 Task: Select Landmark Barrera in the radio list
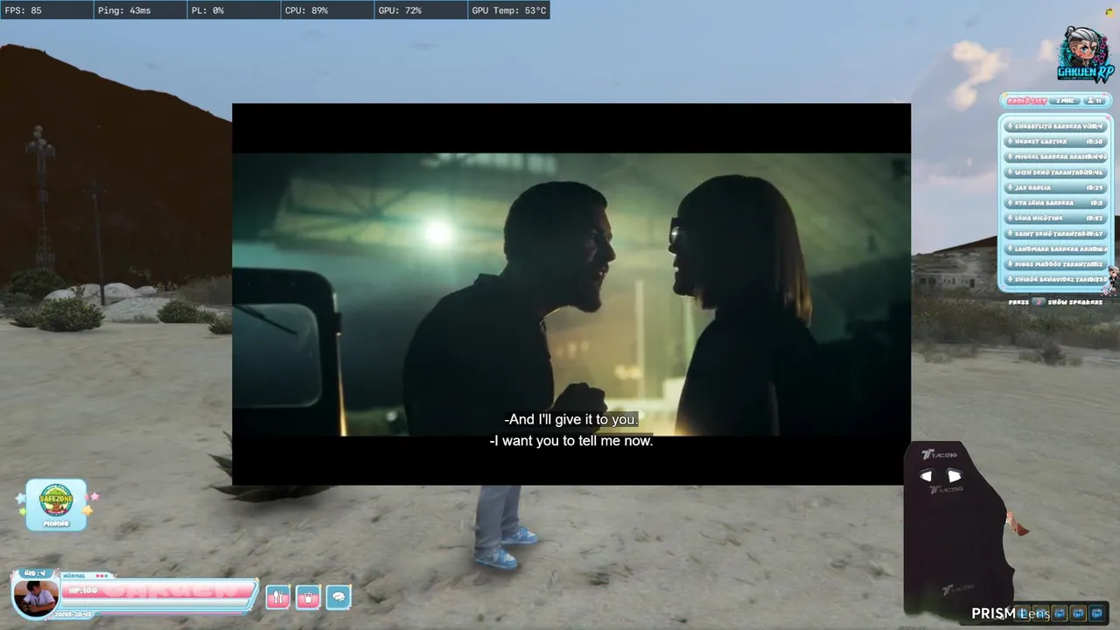click(1056, 248)
